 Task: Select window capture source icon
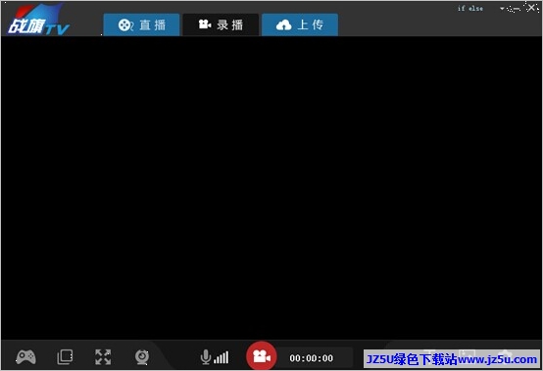click(65, 357)
